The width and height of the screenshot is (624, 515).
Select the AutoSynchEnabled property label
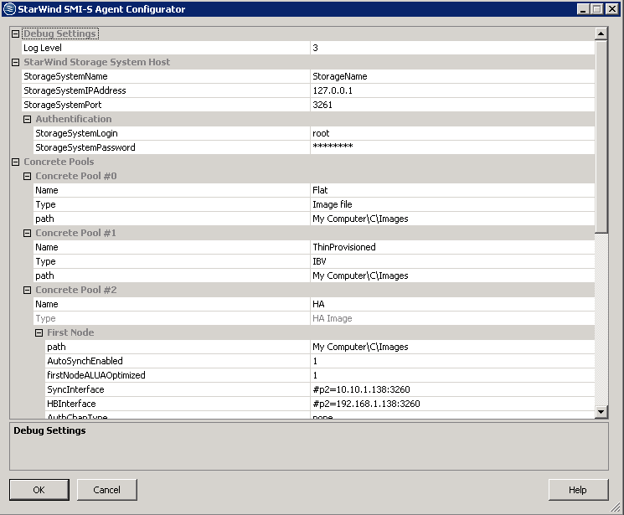[x=85, y=361]
